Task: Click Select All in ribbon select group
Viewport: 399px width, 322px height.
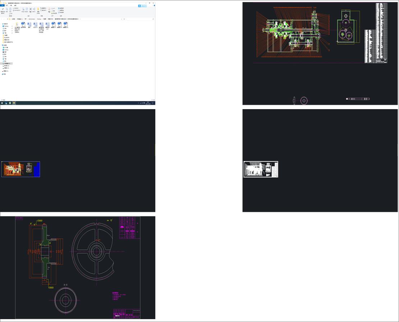Action: point(61,8)
